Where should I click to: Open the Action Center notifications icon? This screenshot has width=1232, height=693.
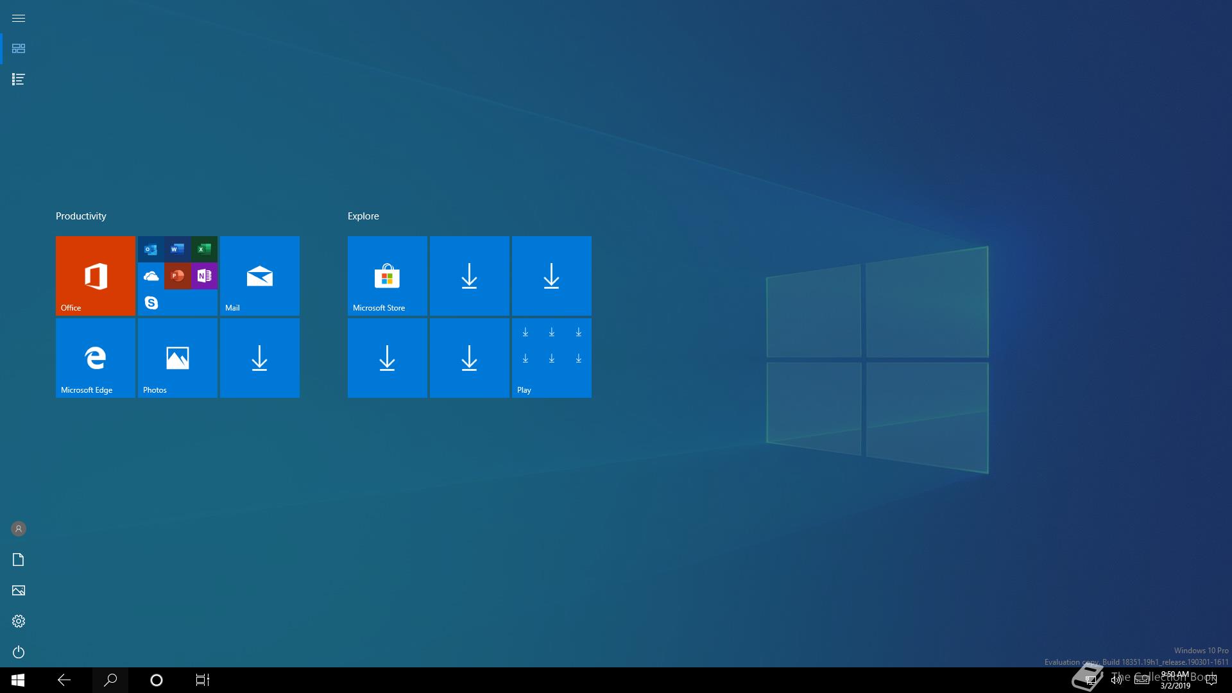tap(1211, 680)
